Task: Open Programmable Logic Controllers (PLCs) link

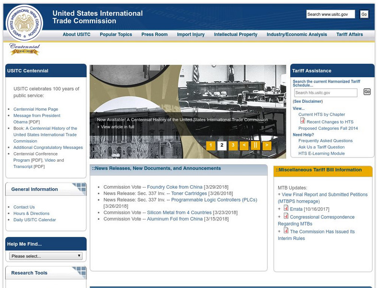Action: (x=214, y=200)
